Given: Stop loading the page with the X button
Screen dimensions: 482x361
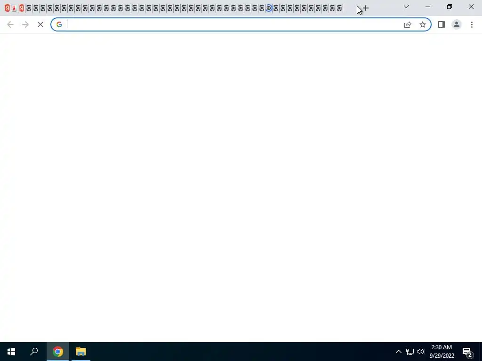Looking at the screenshot, I should coord(40,24).
